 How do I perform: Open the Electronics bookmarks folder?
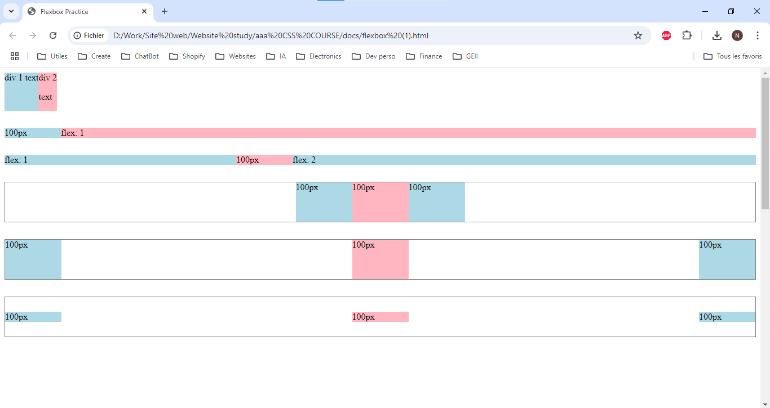tap(318, 56)
